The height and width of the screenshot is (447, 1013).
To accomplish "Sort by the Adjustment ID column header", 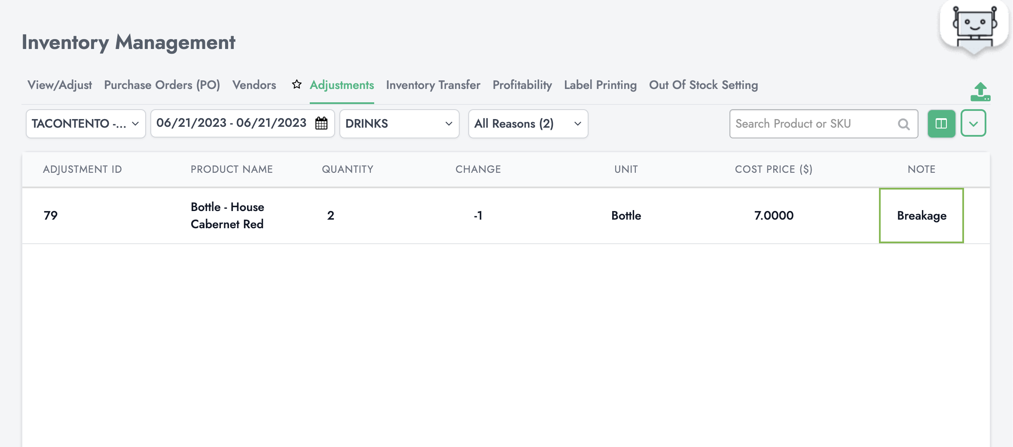I will pyautogui.click(x=82, y=169).
